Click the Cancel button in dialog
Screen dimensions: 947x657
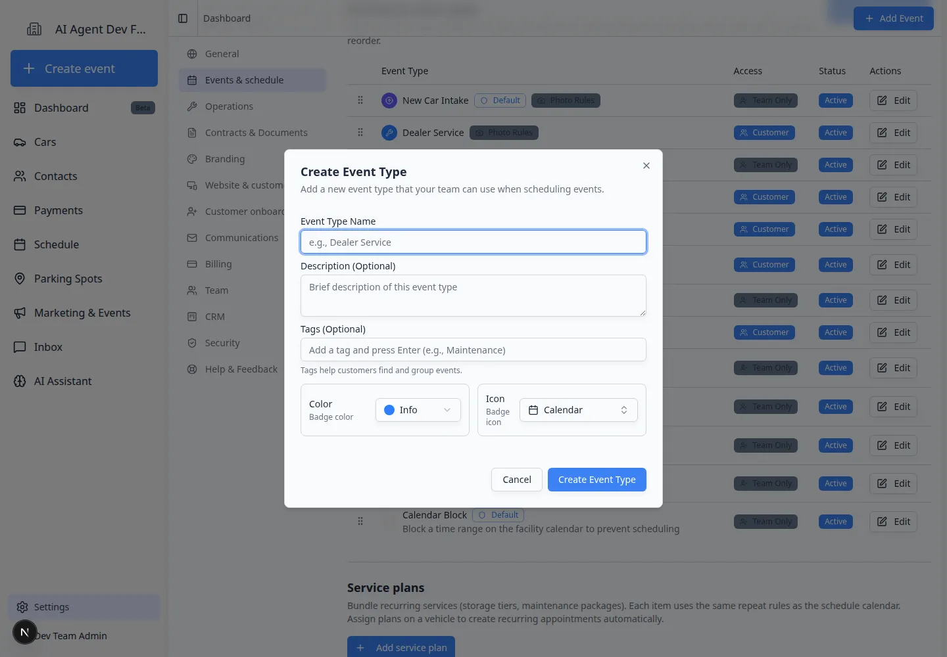tap(517, 480)
